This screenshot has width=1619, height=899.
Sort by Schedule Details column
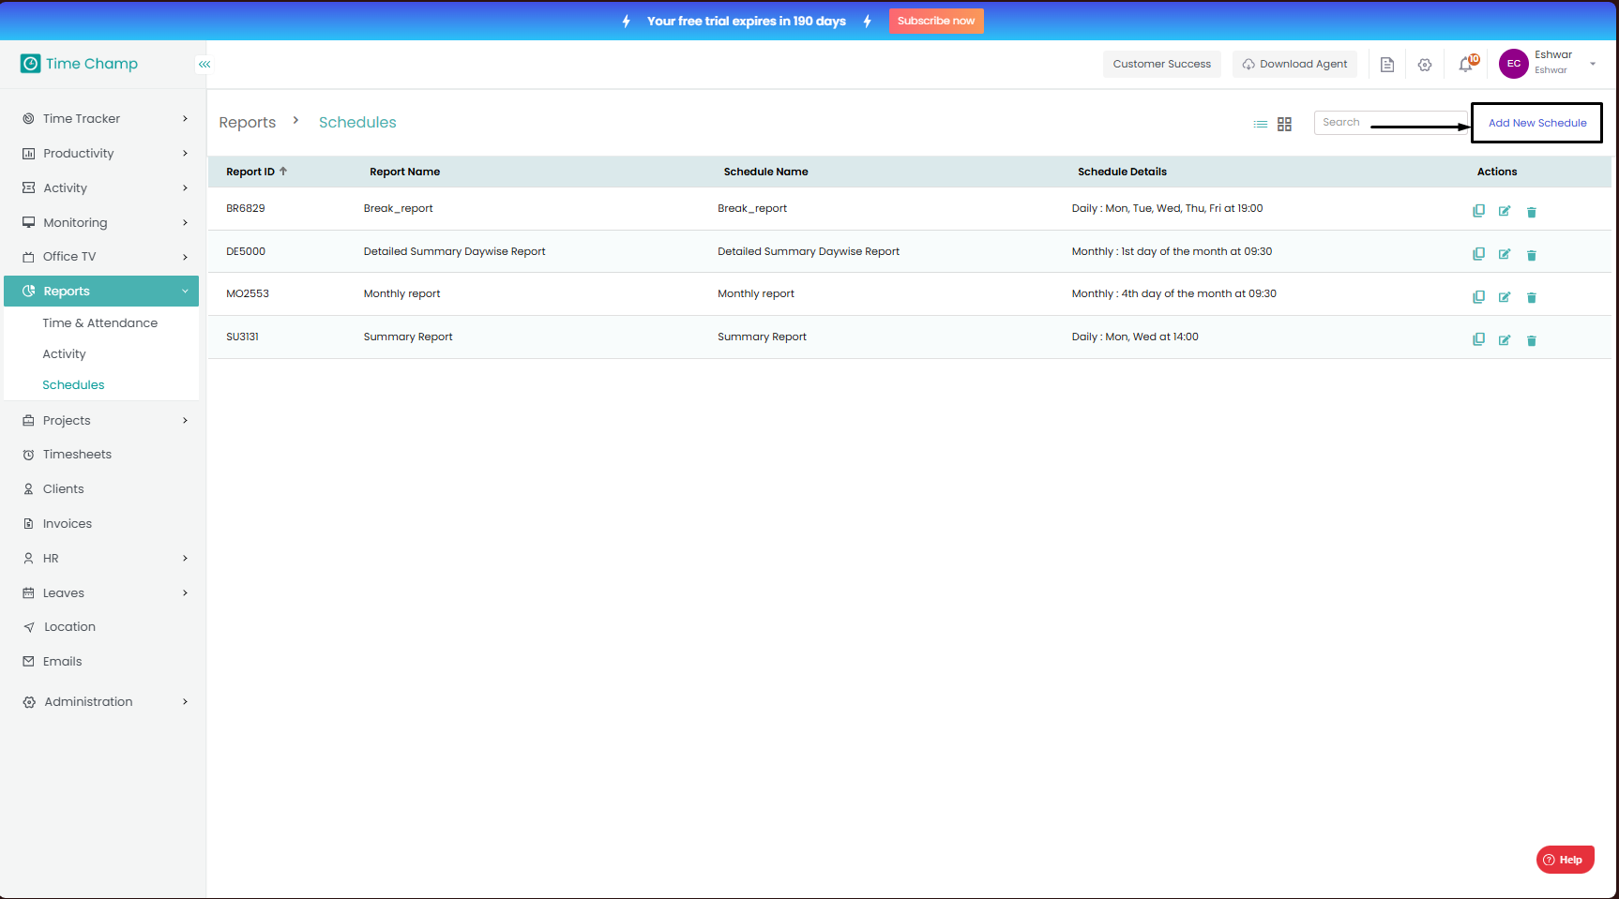pos(1122,172)
